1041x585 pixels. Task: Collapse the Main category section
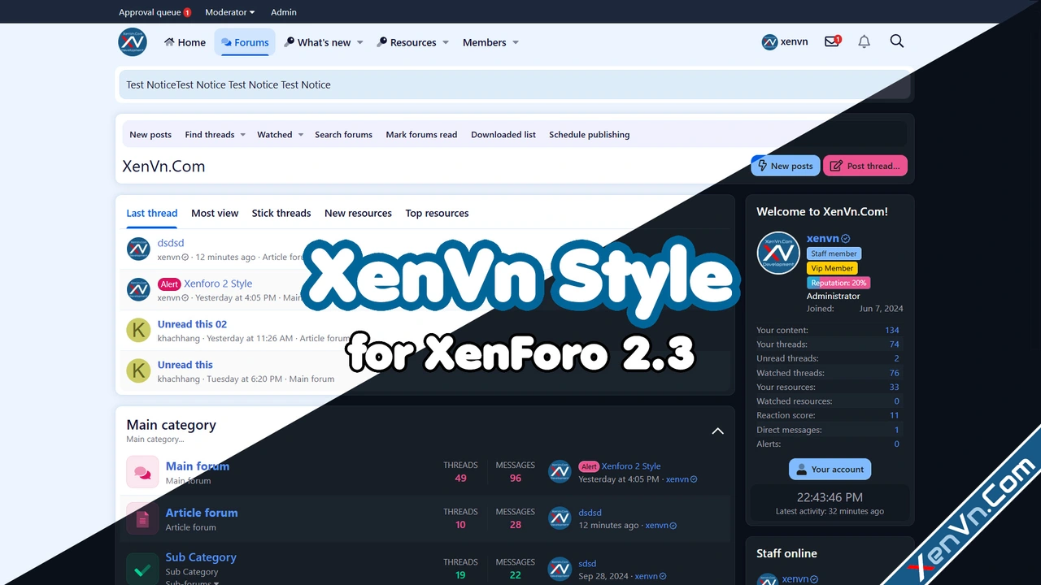[717, 431]
